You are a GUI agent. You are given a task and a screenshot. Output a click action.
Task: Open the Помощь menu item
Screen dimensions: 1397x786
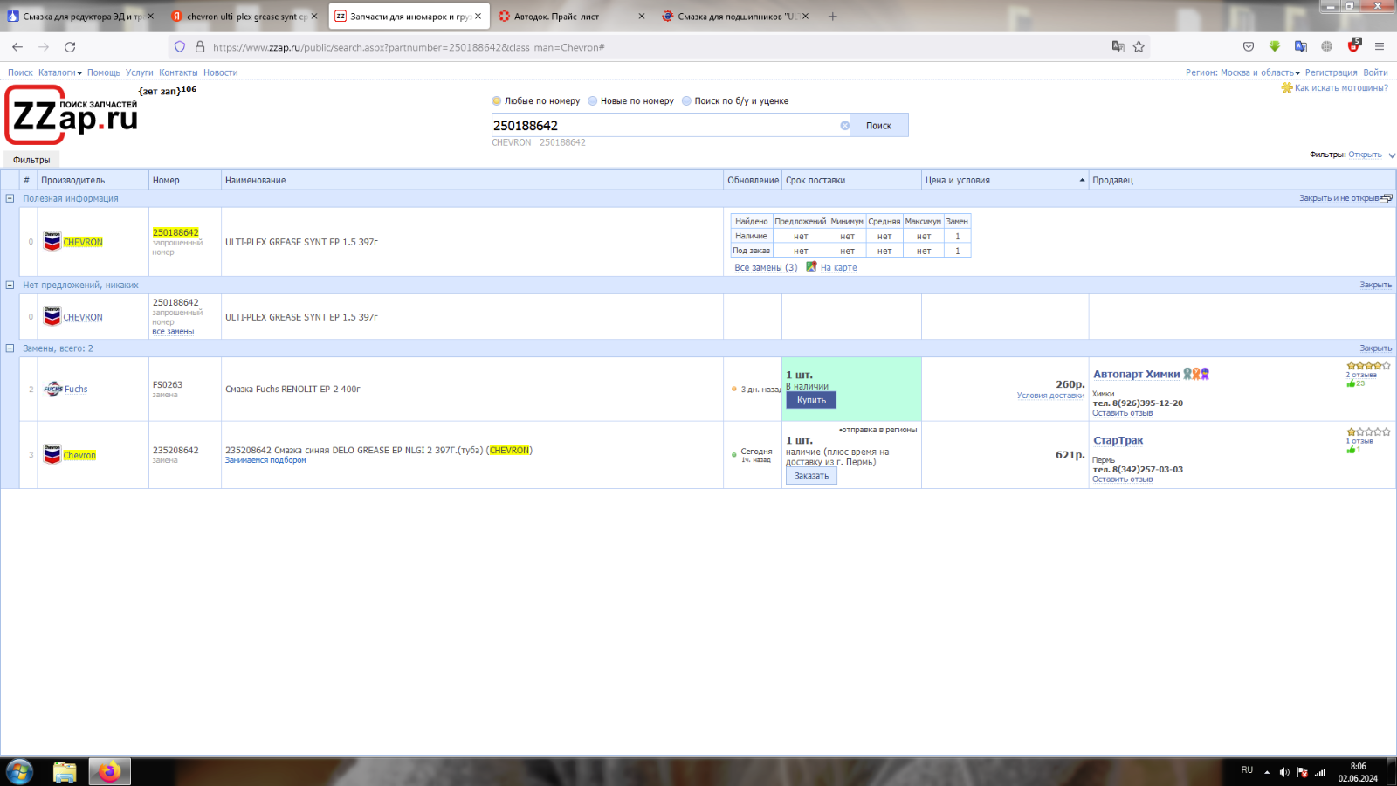[x=104, y=73]
